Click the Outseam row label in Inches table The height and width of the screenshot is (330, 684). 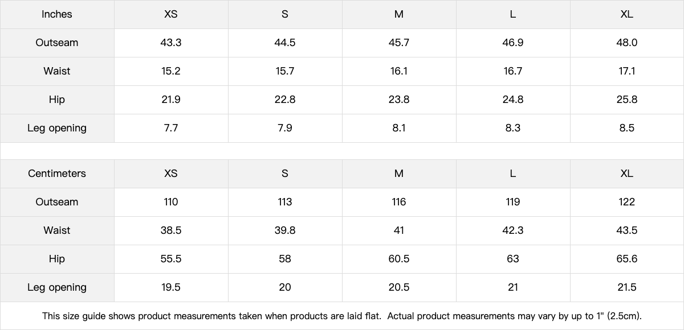coord(57,43)
